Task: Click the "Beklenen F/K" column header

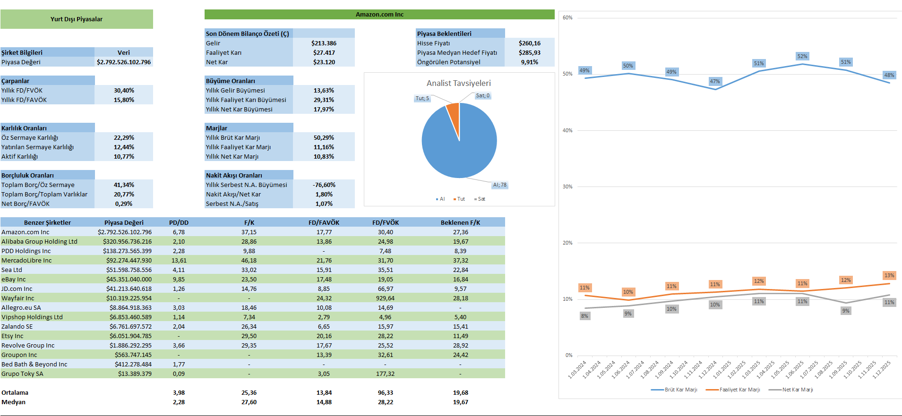Action: pos(460,222)
